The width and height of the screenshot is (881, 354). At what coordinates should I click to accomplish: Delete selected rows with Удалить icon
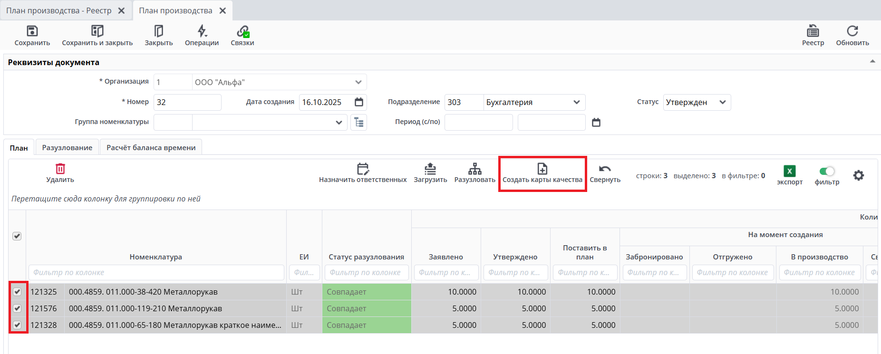[60, 169]
